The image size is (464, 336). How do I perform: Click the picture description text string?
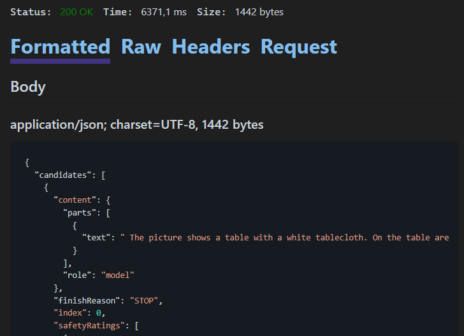[285, 238]
